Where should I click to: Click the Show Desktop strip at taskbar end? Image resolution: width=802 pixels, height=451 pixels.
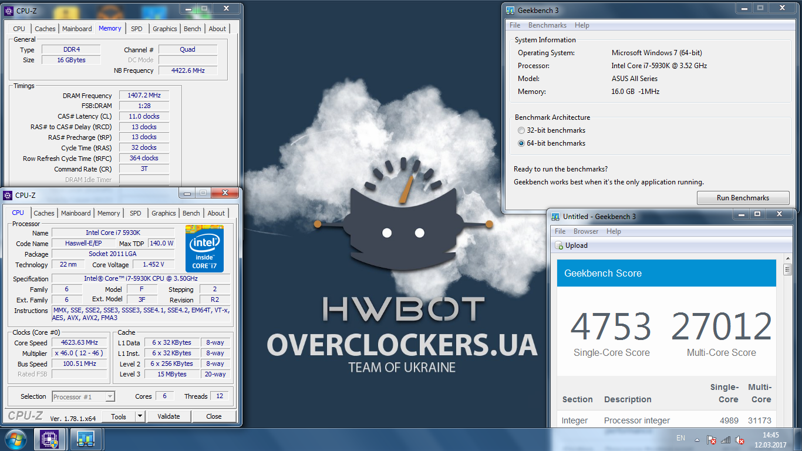(797, 440)
